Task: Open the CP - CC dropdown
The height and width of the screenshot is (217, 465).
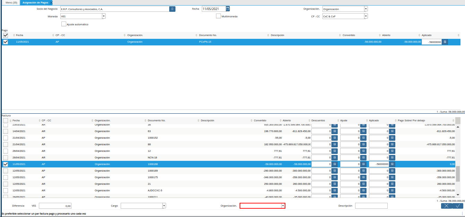Action: coord(366,16)
